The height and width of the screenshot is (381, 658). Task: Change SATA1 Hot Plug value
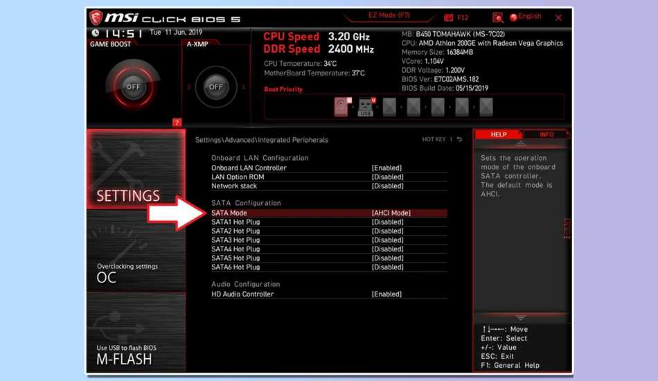pos(387,222)
